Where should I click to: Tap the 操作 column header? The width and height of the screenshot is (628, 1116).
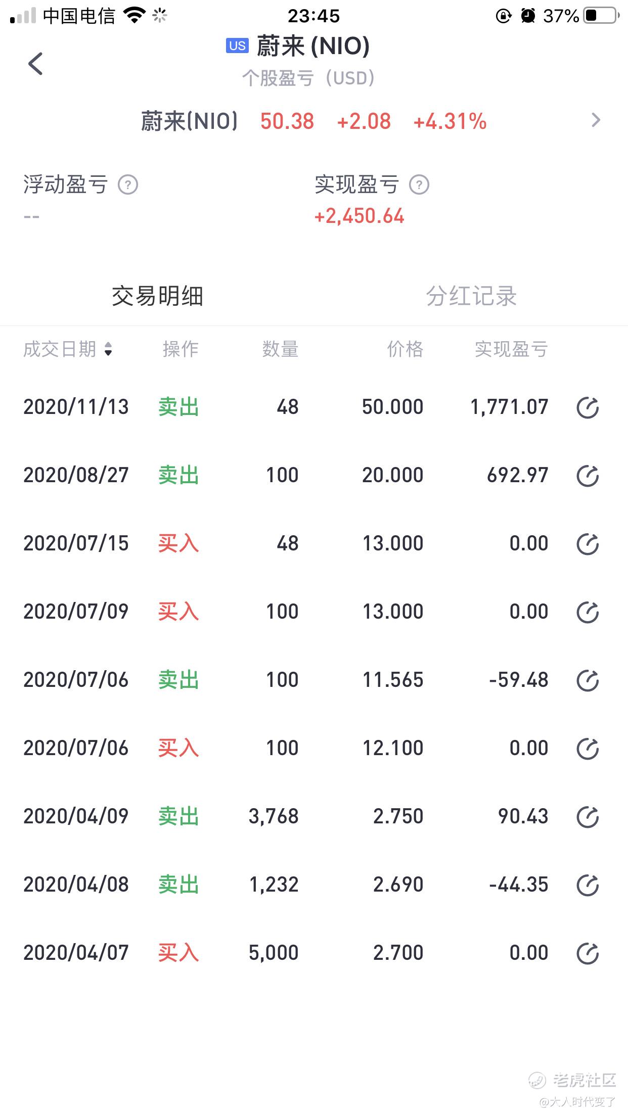[x=181, y=349]
